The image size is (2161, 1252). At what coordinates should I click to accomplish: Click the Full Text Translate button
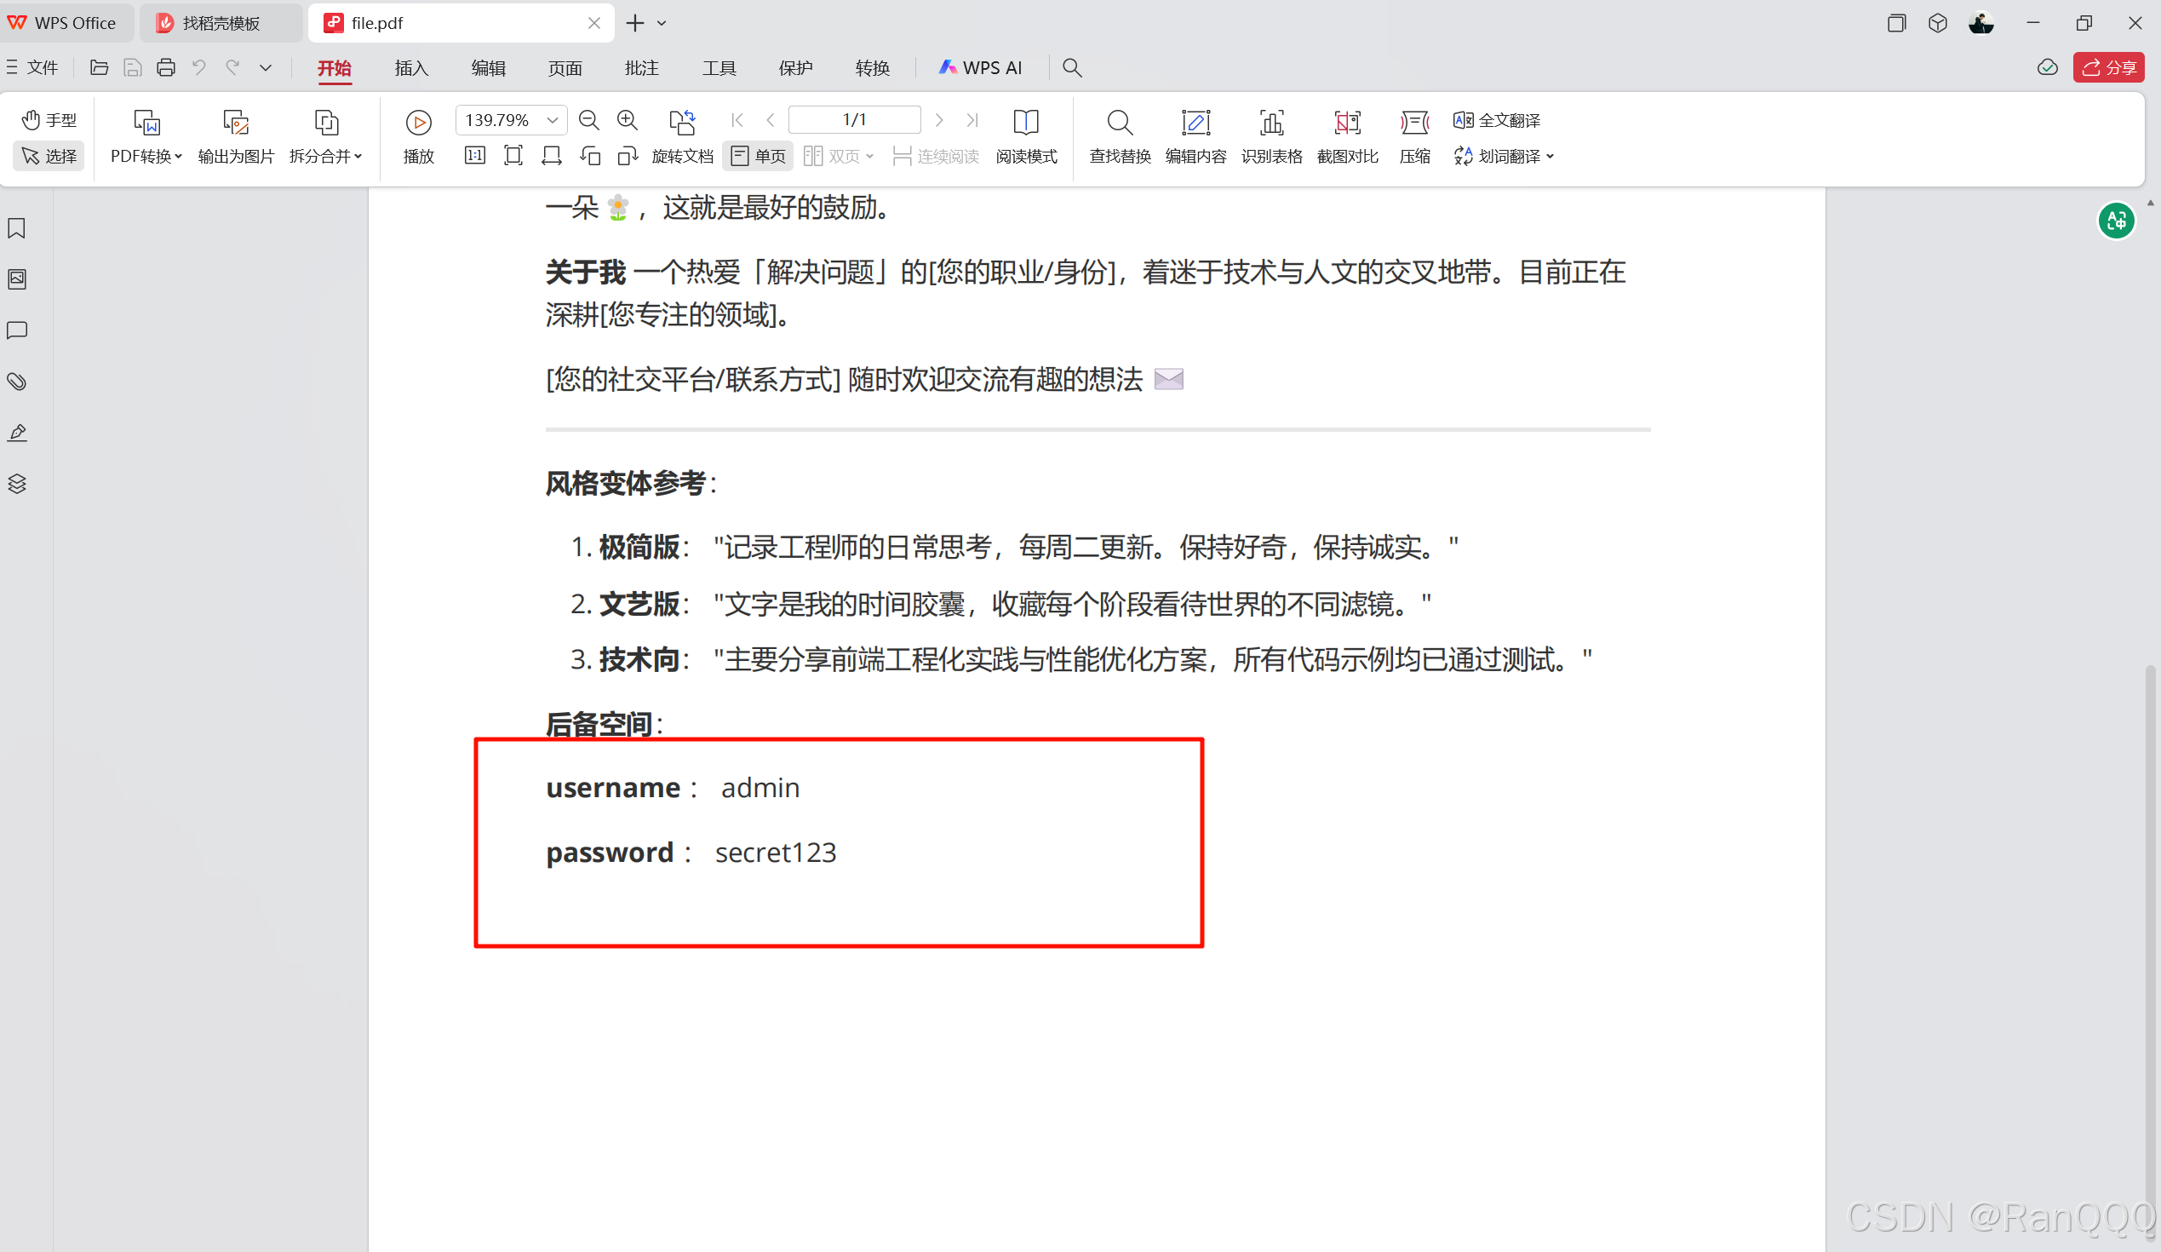coord(1497,120)
